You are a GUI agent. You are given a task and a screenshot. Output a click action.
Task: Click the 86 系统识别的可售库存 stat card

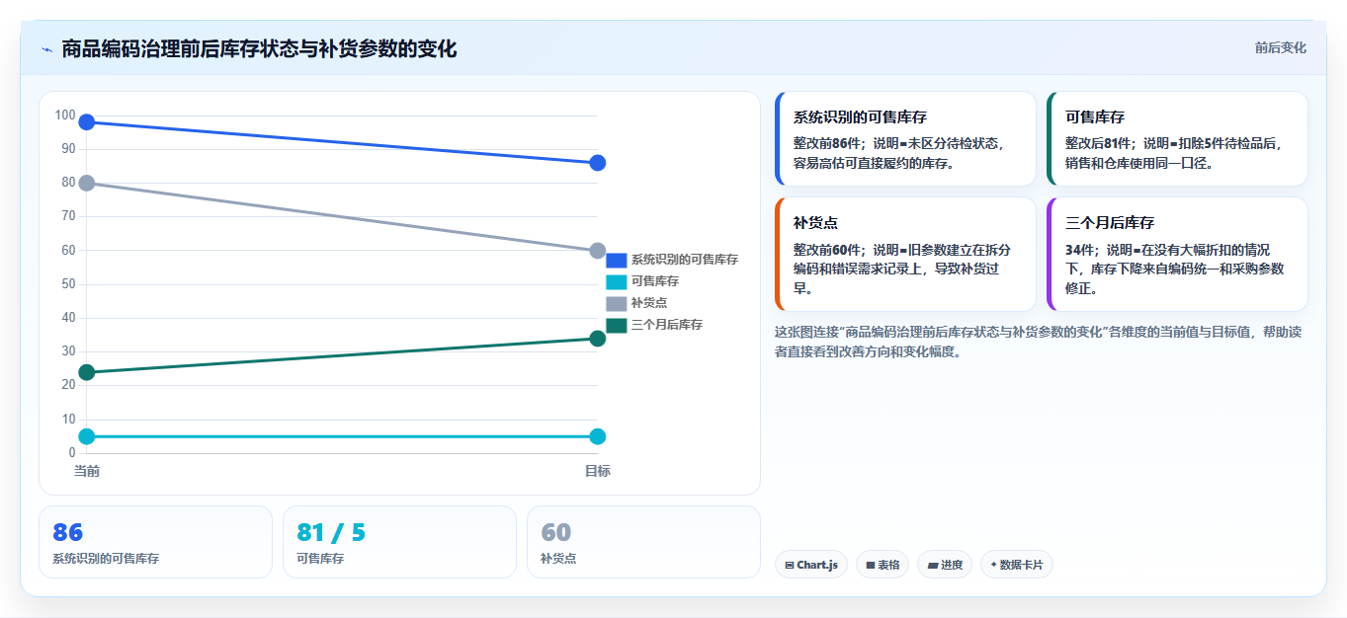[155, 542]
